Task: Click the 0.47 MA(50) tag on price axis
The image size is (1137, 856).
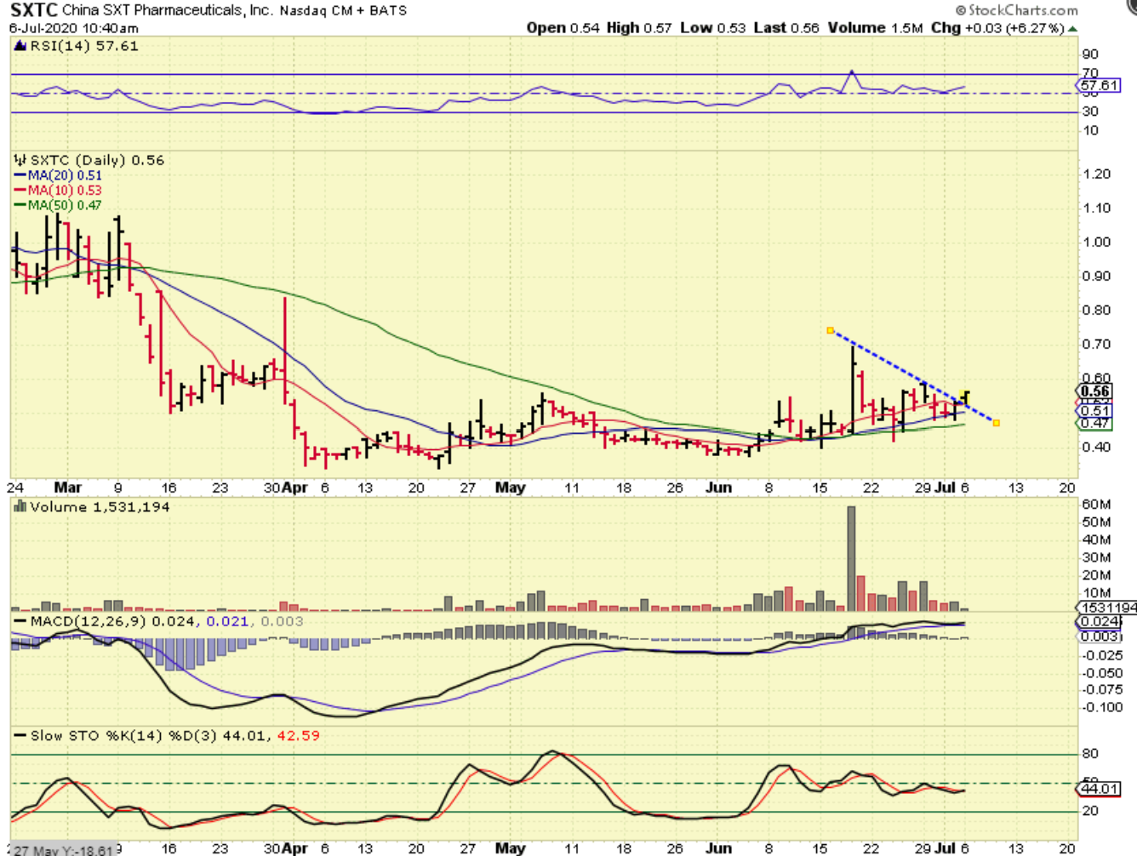Action: click(1095, 423)
